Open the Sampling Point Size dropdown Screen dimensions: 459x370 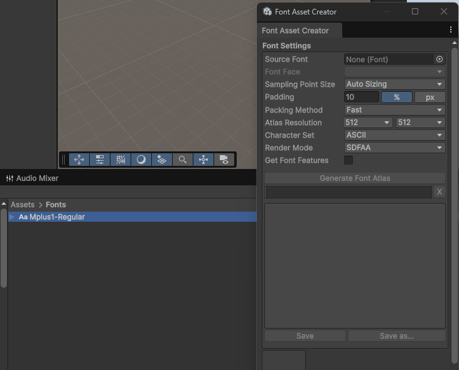(394, 84)
